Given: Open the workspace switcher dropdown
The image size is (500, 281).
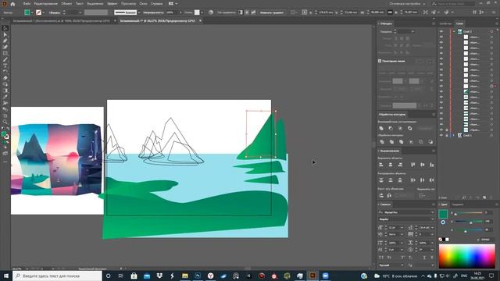Looking at the screenshot, I should pos(408,4).
